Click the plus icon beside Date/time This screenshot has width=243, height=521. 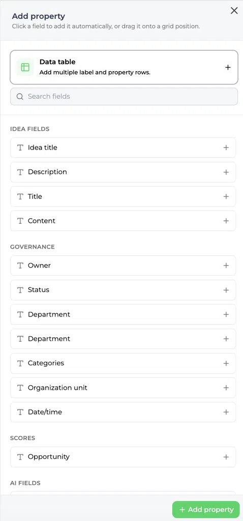pyautogui.click(x=226, y=412)
